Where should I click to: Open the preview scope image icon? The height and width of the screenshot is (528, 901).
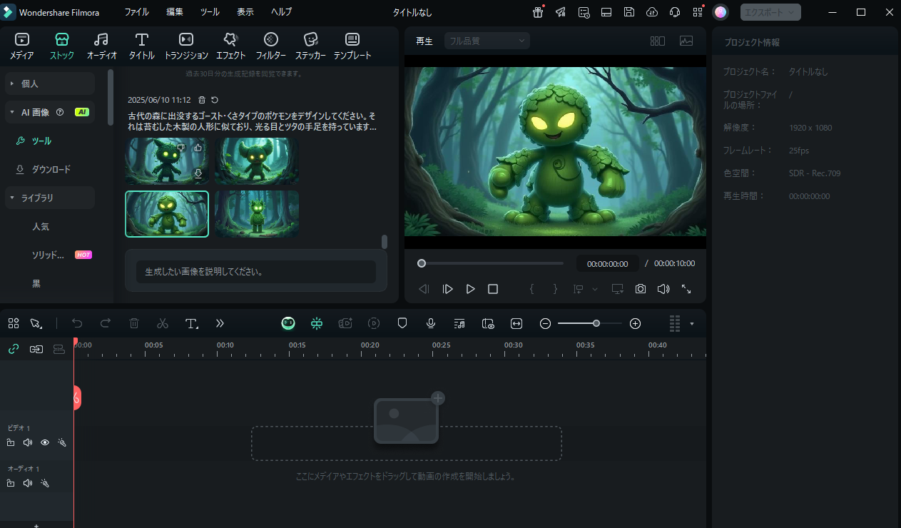pyautogui.click(x=686, y=41)
